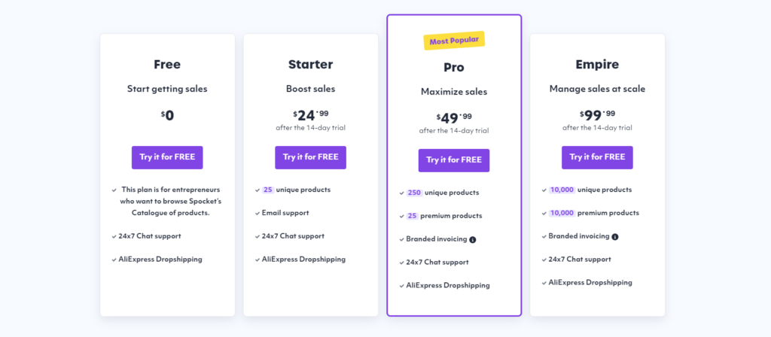Click the highlighted 250 number in Pro plan
Screen dimensions: 771x337
click(x=414, y=193)
